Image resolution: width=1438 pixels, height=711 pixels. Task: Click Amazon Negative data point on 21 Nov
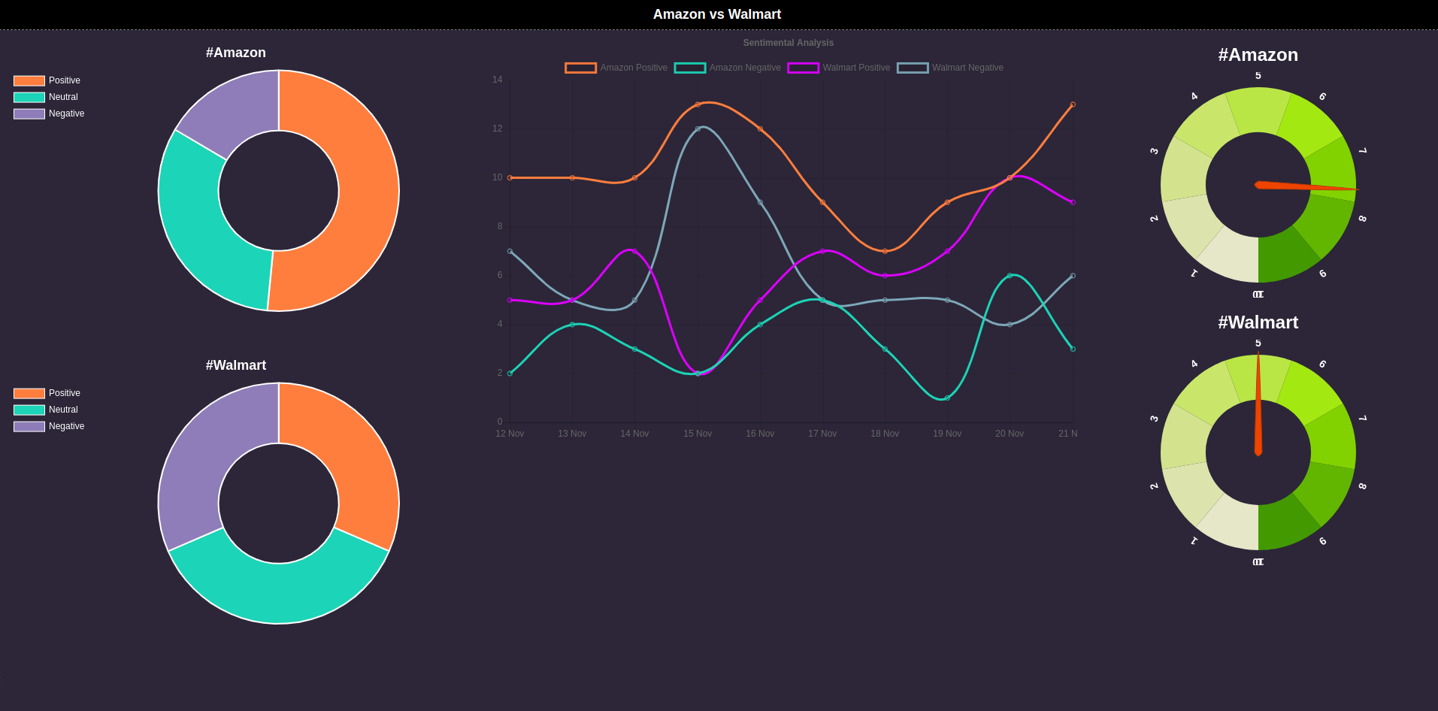click(x=1073, y=349)
